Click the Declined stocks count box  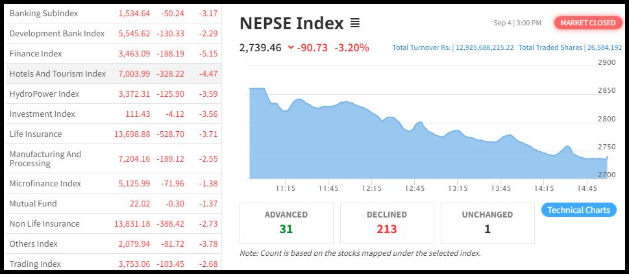[x=387, y=222]
